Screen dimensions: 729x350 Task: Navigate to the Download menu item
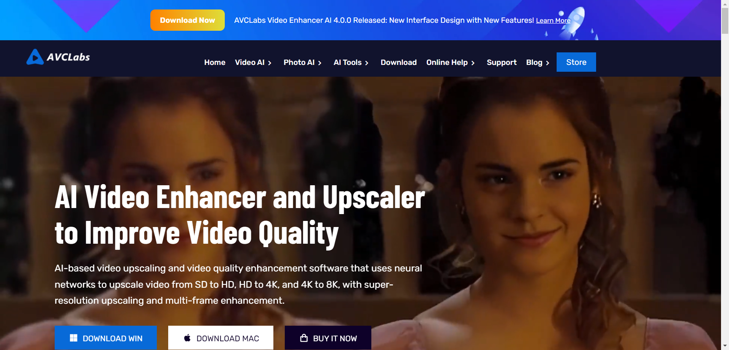tap(398, 62)
